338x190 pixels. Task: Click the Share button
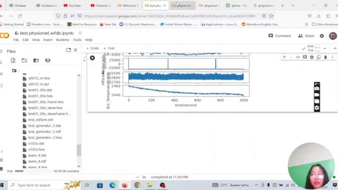pyautogui.click(x=306, y=36)
